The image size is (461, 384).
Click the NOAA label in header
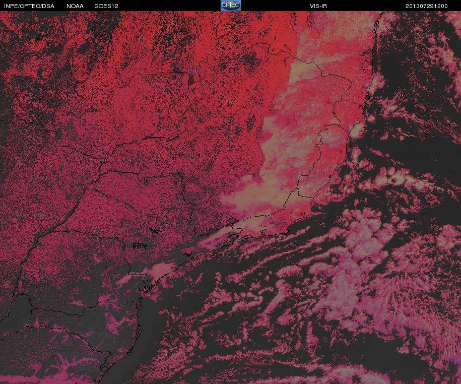pos(75,6)
